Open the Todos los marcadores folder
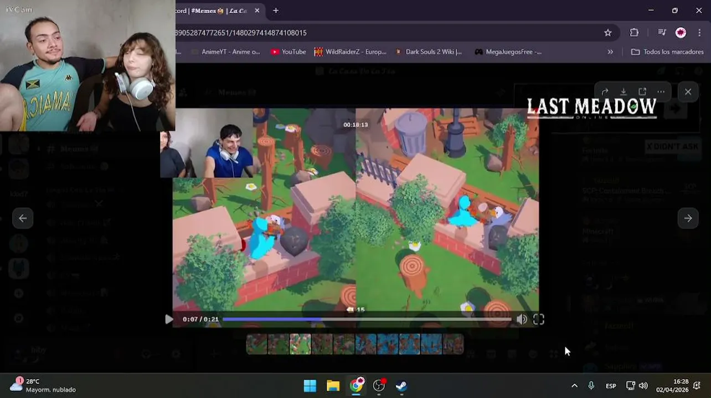 [x=667, y=52]
